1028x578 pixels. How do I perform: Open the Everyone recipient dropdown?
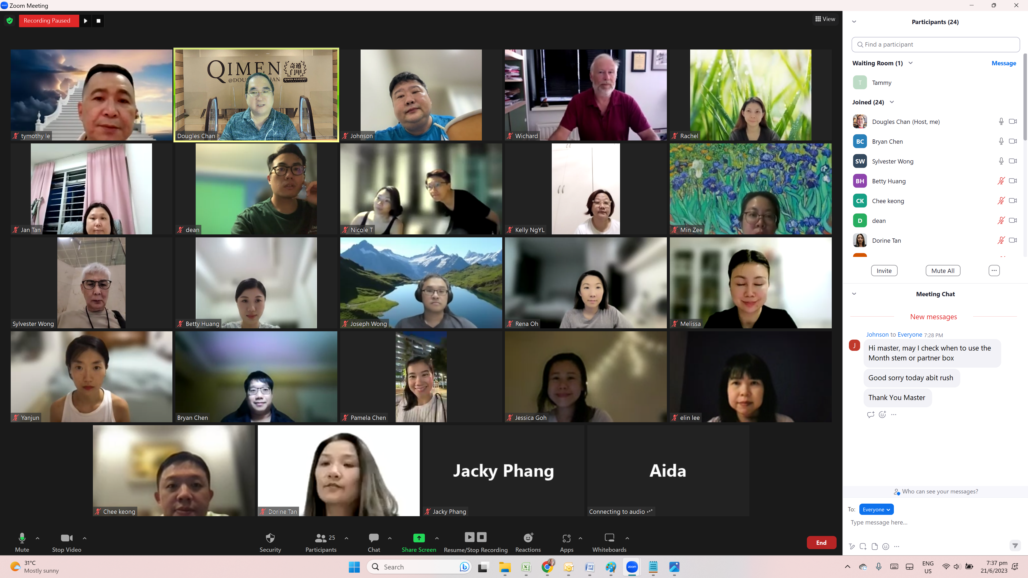coord(876,509)
